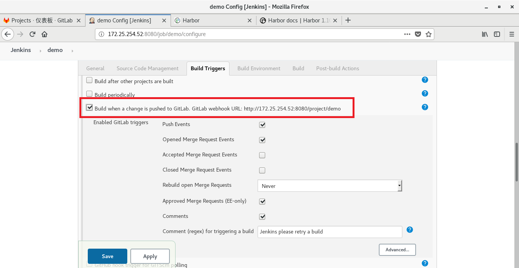The image size is (519, 268).
Task: Switch to Build tab
Action: point(298,68)
